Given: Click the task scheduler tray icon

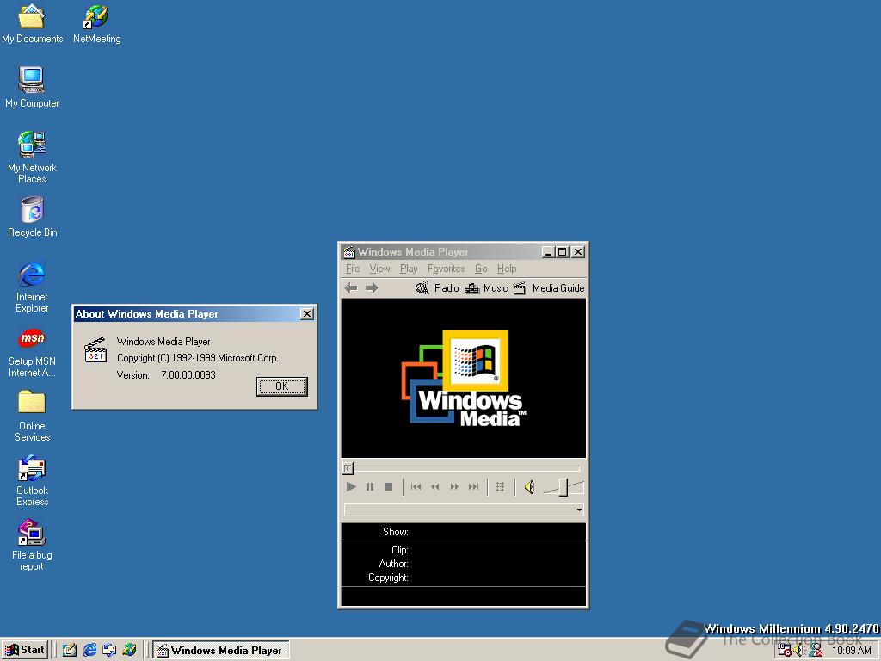Looking at the screenshot, I should click(x=785, y=651).
